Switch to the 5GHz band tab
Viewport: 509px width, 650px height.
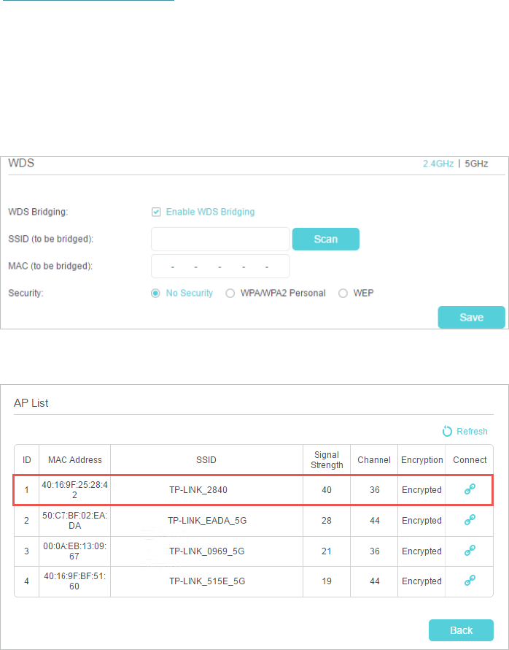[475, 164]
